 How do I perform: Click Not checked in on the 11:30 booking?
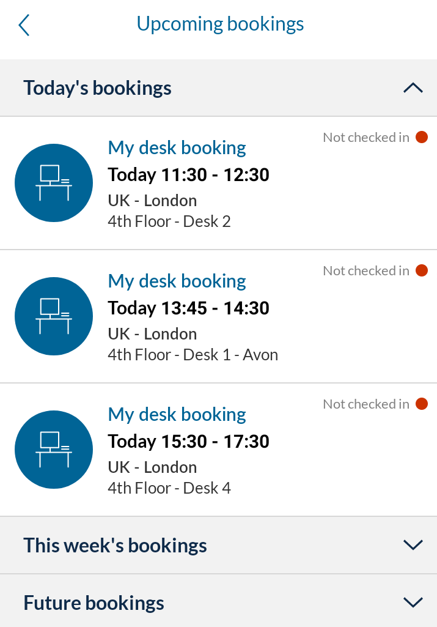point(366,137)
